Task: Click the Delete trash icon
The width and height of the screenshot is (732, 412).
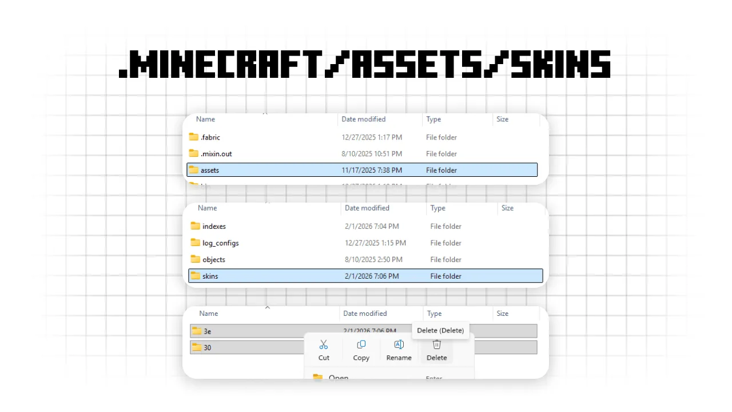Action: [x=436, y=344]
